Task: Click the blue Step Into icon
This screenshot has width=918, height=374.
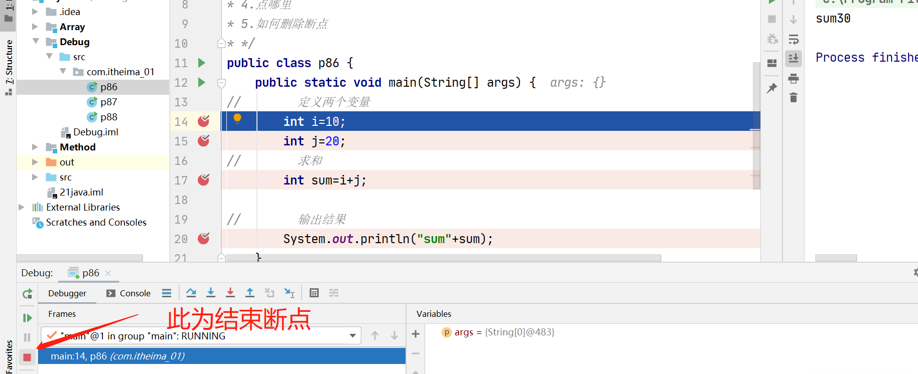Action: pyautogui.click(x=211, y=293)
